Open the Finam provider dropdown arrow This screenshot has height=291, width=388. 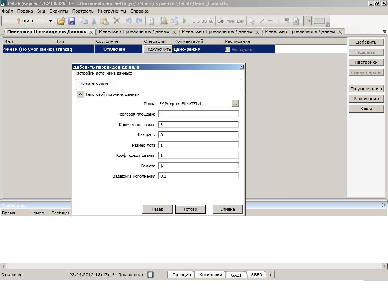point(50,21)
